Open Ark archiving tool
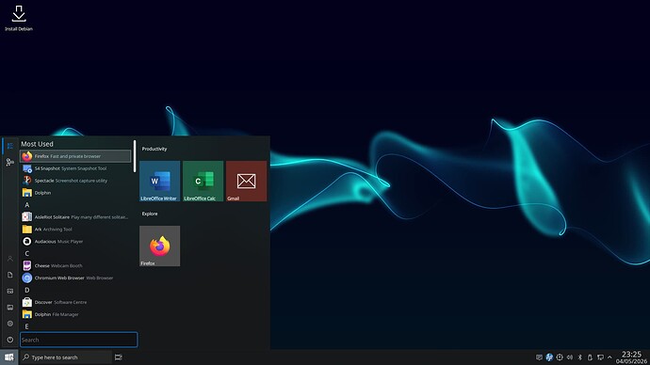 [75, 229]
